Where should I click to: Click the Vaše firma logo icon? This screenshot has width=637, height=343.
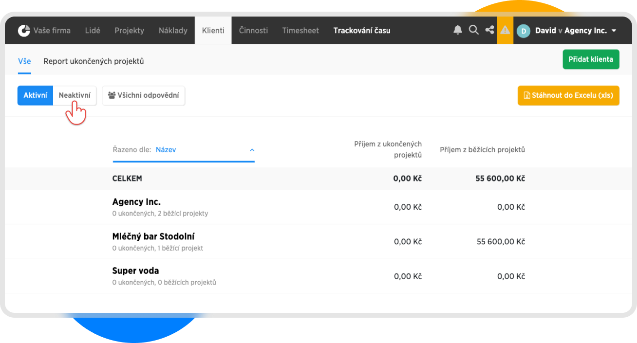pos(24,31)
